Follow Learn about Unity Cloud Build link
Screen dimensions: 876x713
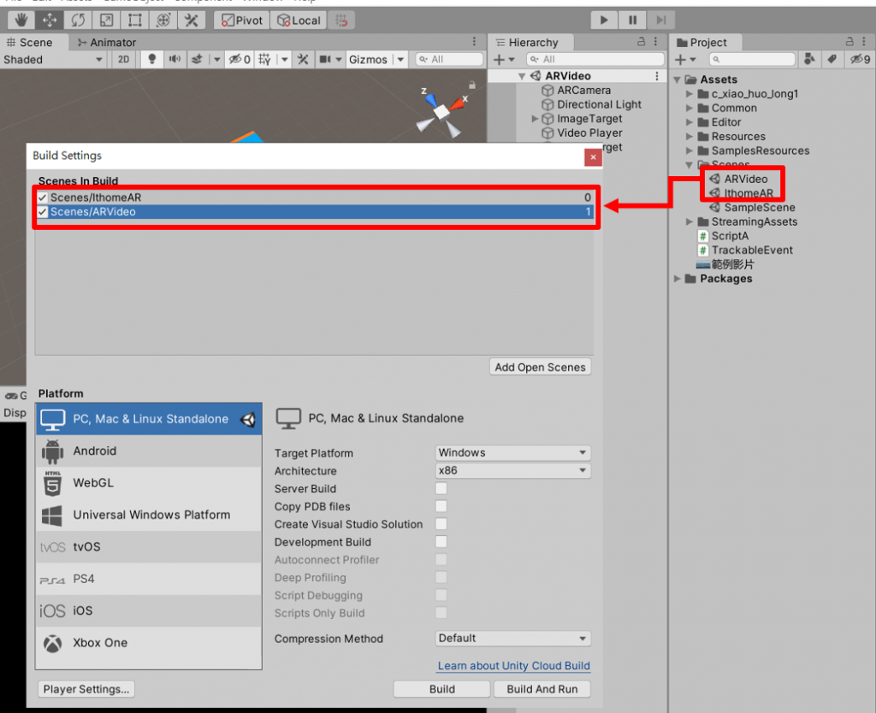click(x=514, y=665)
